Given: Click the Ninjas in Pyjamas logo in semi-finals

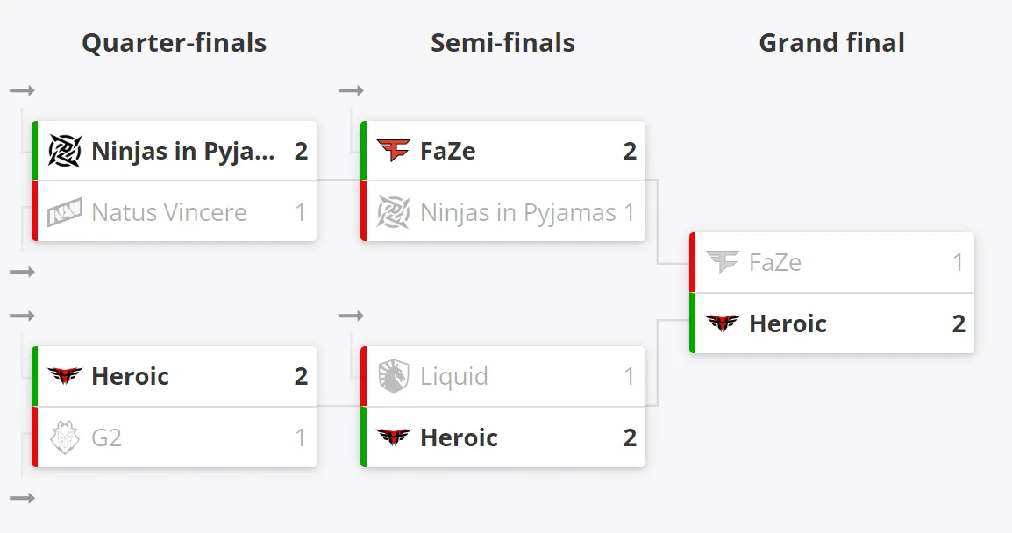Looking at the screenshot, I should click(x=393, y=212).
